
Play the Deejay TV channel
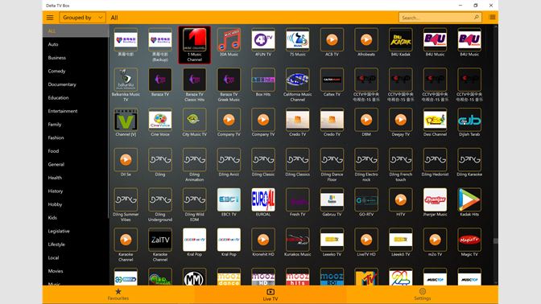click(401, 122)
